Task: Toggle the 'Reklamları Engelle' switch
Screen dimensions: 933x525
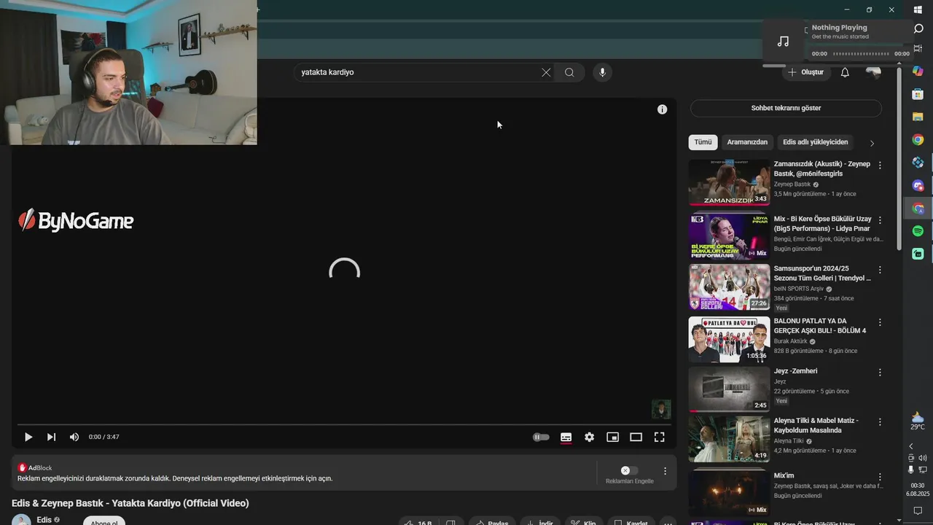Action: pos(629,470)
